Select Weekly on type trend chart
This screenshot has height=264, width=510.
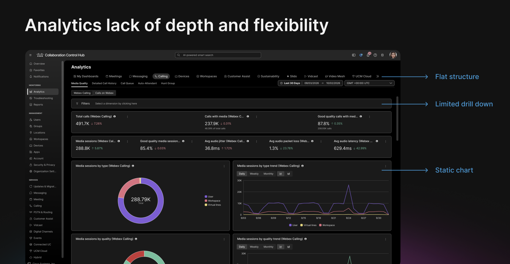click(x=254, y=174)
